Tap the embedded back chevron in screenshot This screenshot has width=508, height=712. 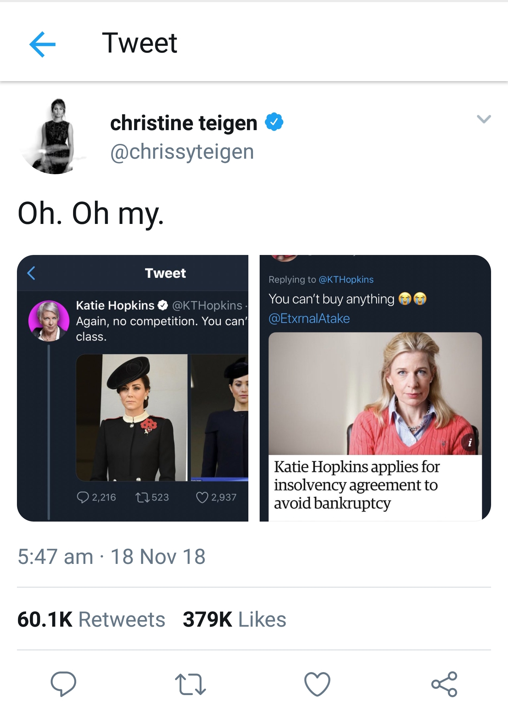31,273
